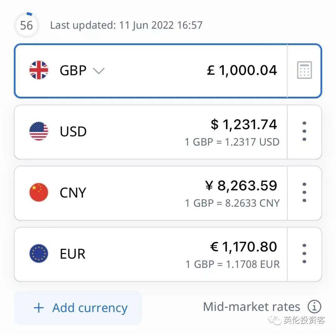Open the EUR row three-dot menu

[304, 254]
